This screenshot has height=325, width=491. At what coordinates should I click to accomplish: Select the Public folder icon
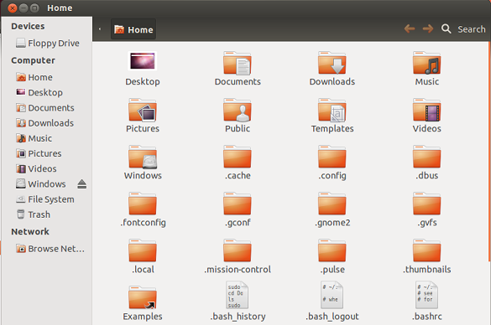(x=238, y=110)
